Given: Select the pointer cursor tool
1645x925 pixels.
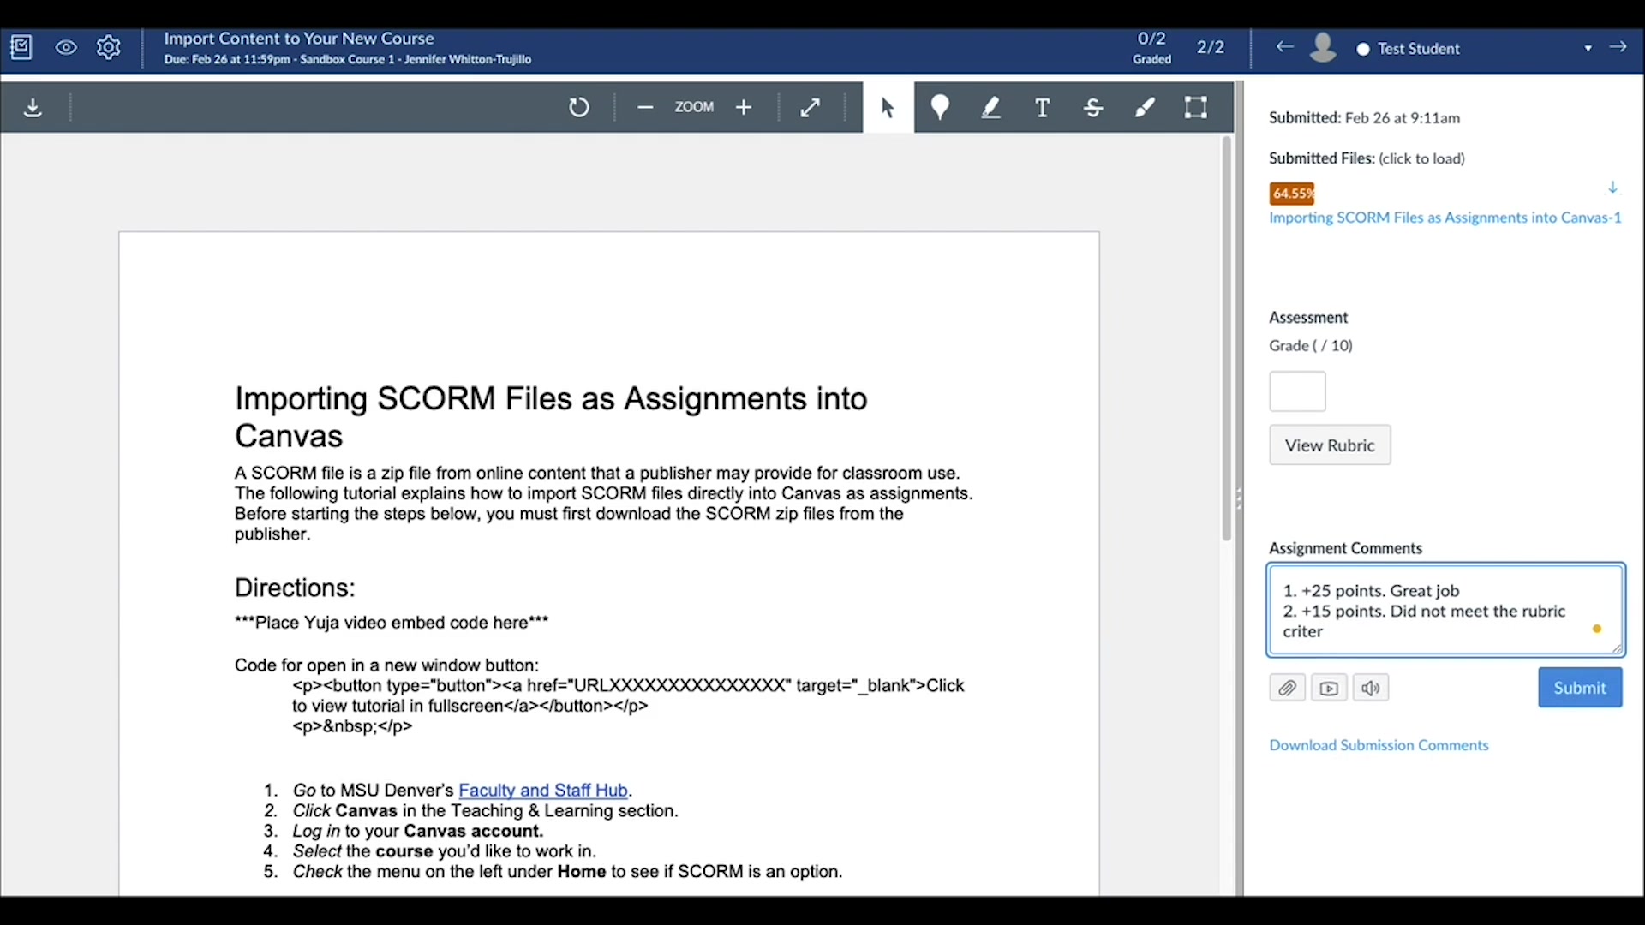Looking at the screenshot, I should 888,108.
